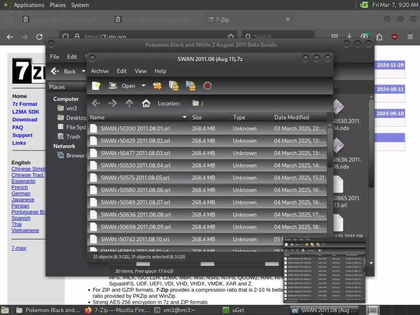
Task: Select SWAN r50429 2011.08.02.srl
Action: tap(207, 141)
